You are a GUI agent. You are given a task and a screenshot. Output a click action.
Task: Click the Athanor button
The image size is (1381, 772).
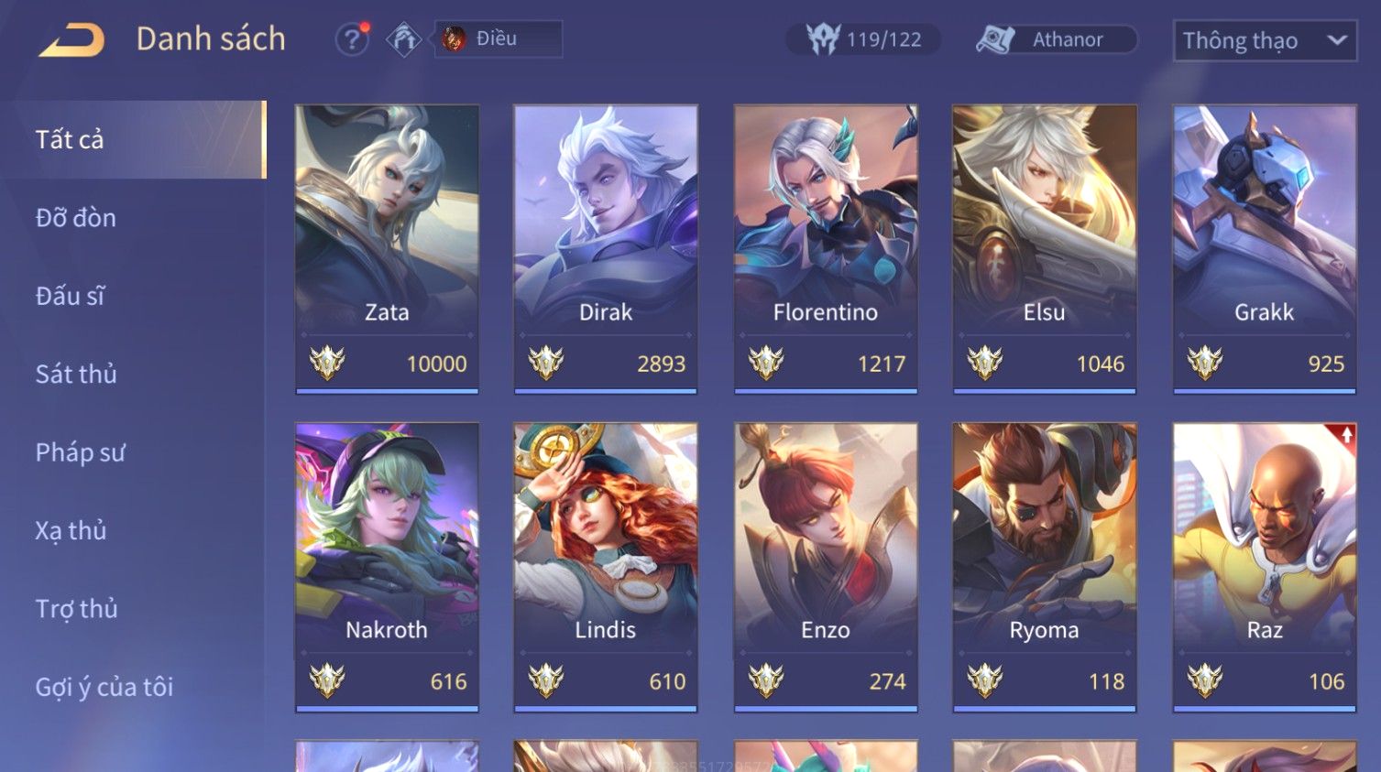tap(1057, 39)
